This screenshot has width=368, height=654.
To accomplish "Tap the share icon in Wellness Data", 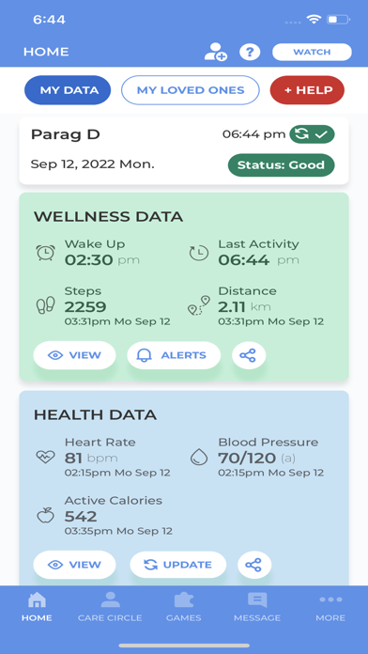I will click(x=249, y=355).
